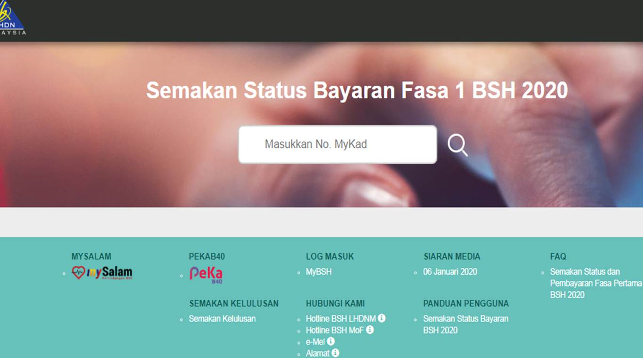Click the MySalam logo
643x358 pixels.
click(102, 273)
